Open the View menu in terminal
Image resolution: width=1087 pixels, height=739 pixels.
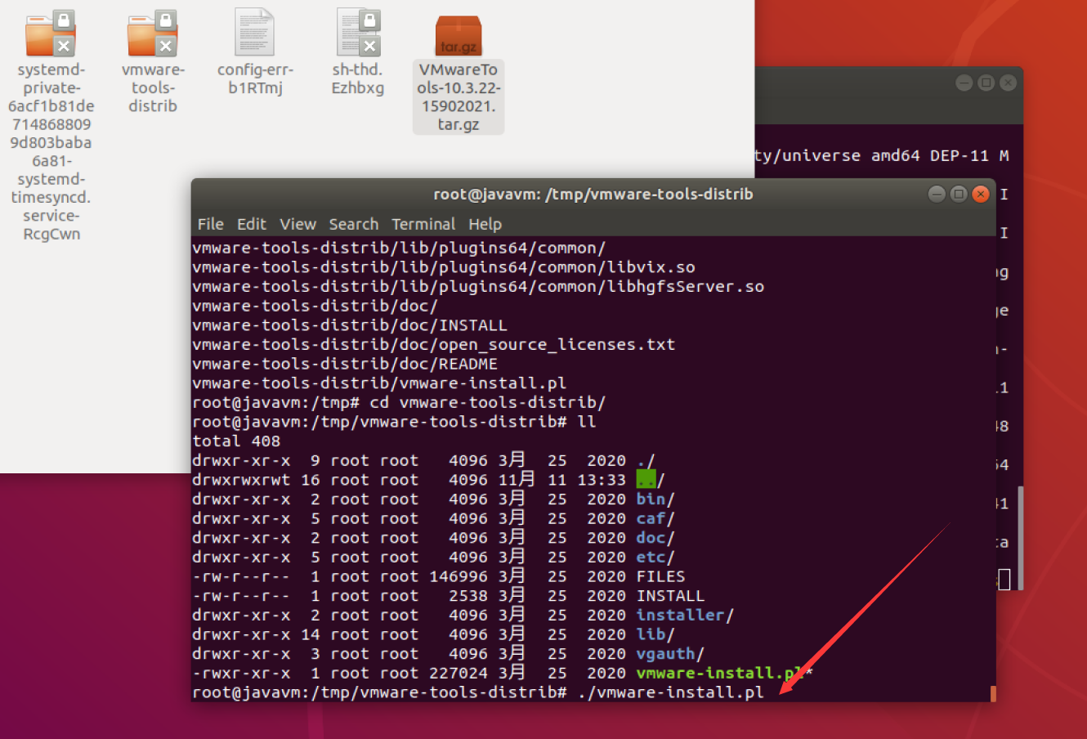click(297, 224)
